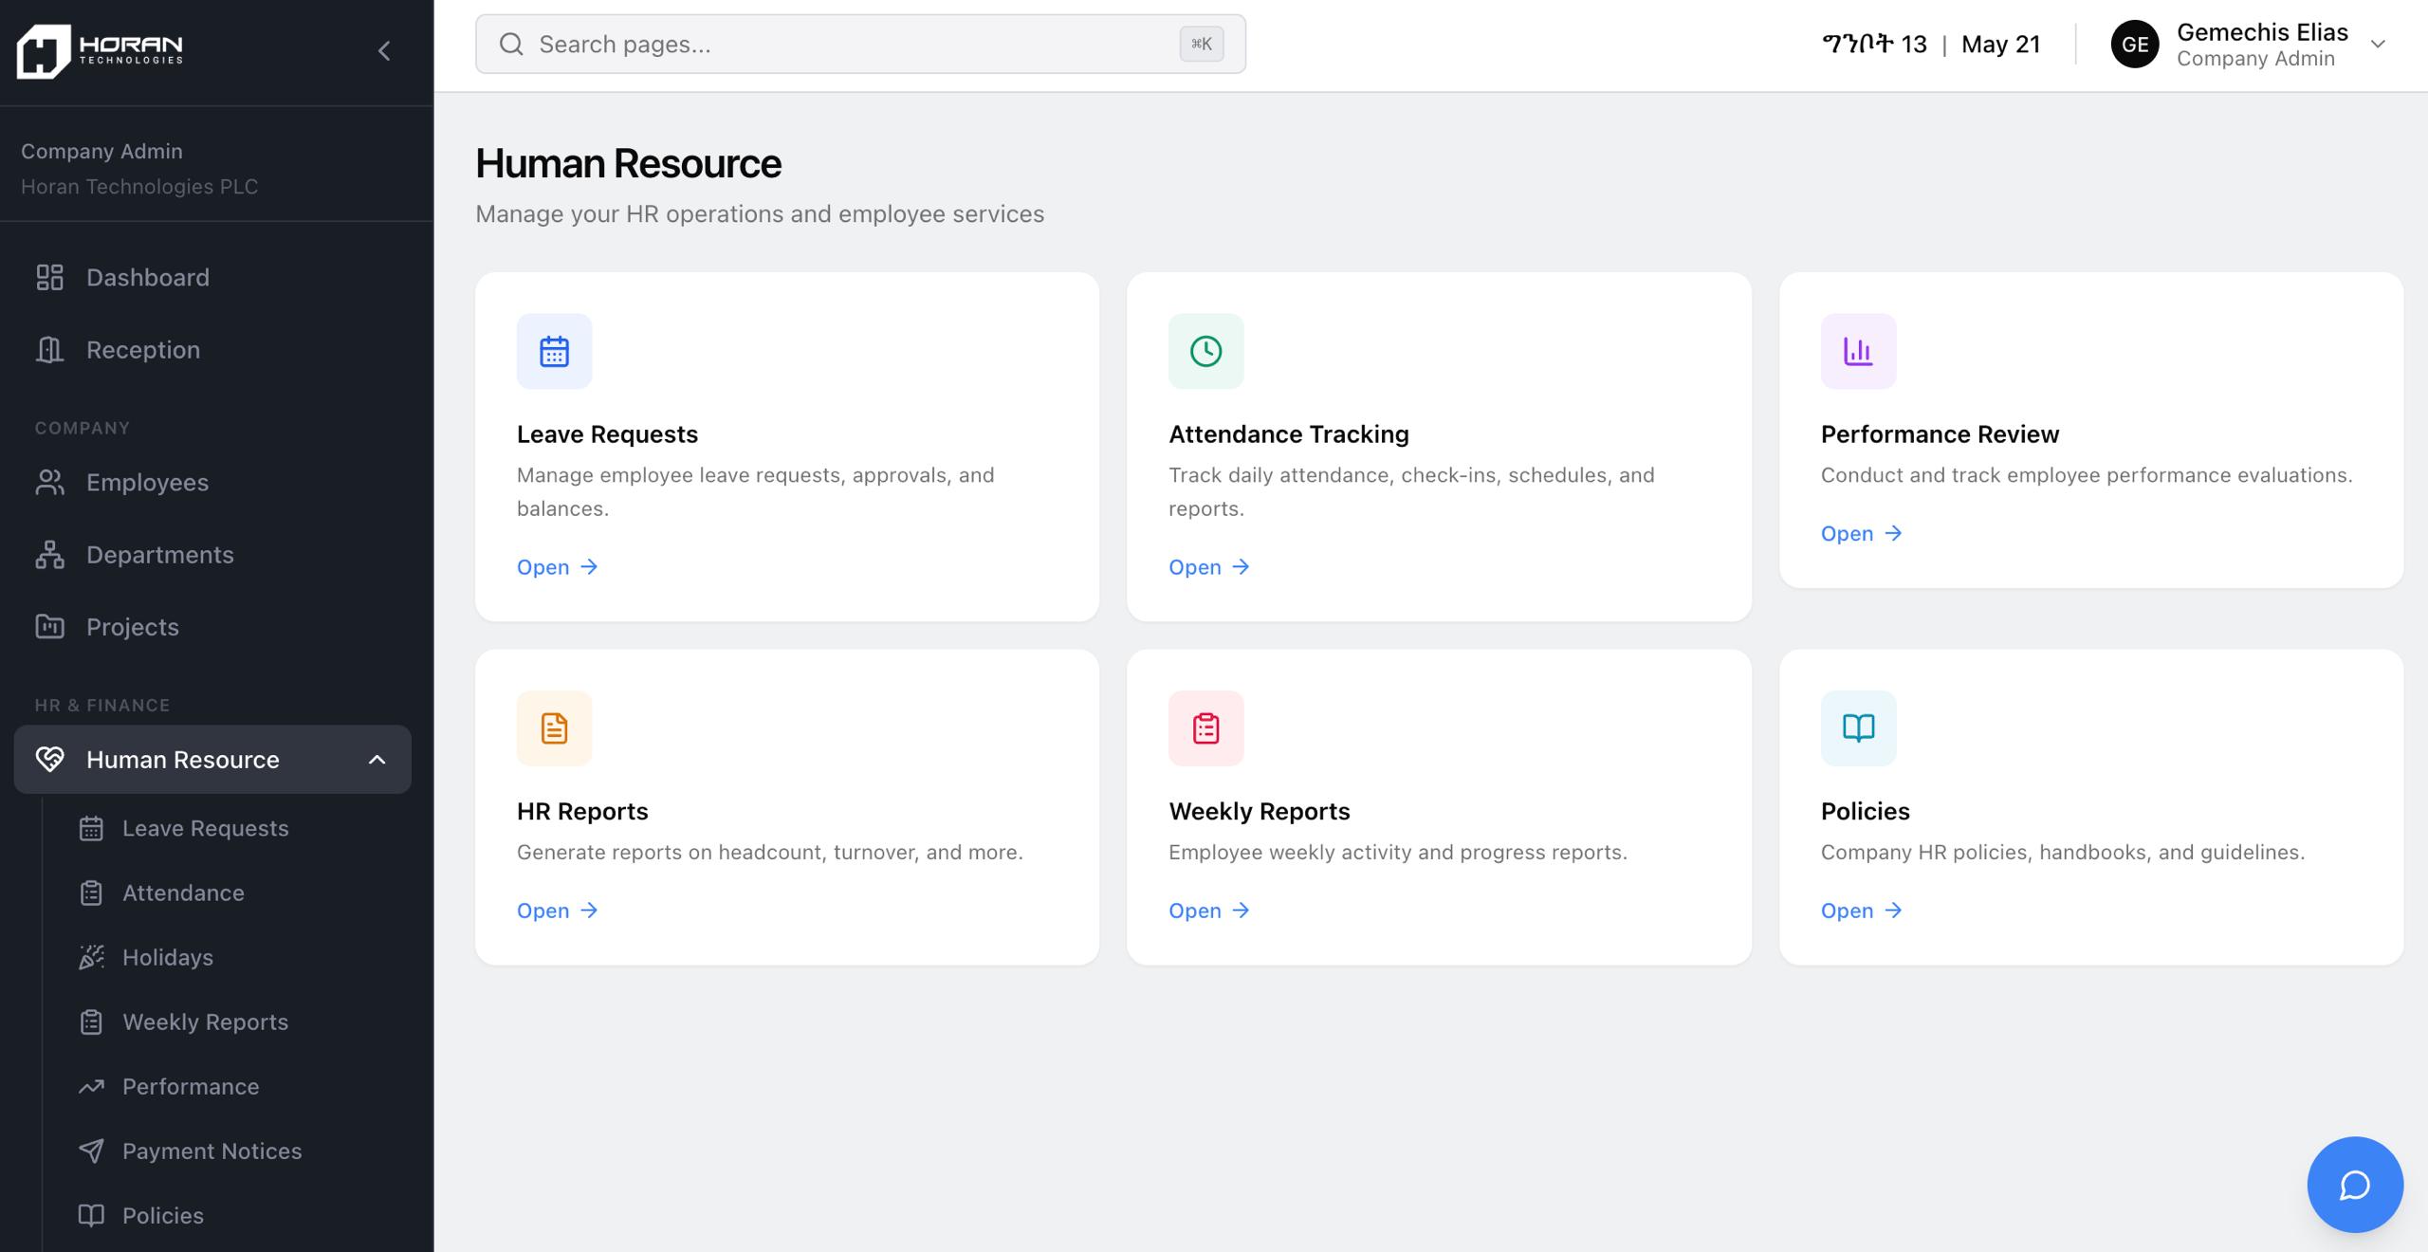Screen dimensions: 2428x1252
Task: Click the Employees people icon
Action: [49, 483]
